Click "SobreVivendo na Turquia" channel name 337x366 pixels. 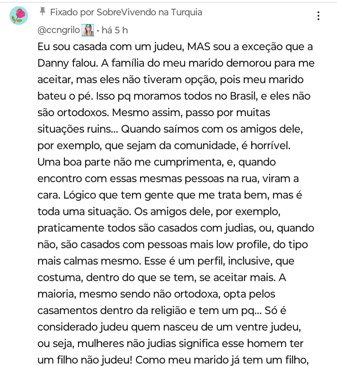click(x=149, y=13)
